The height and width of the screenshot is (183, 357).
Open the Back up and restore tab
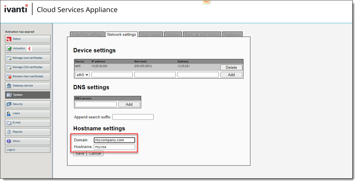[202, 34]
